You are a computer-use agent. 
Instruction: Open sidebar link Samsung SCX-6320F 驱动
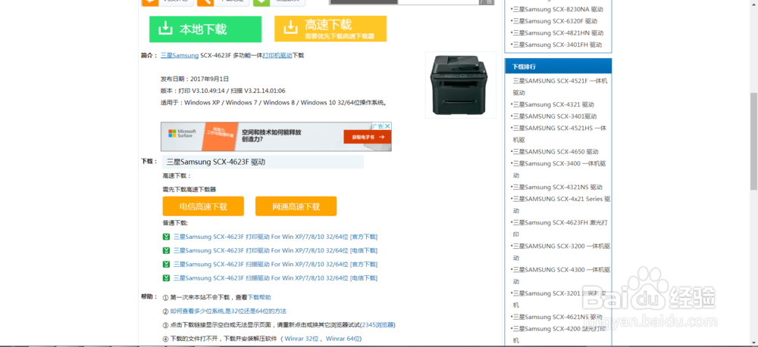pos(554,21)
